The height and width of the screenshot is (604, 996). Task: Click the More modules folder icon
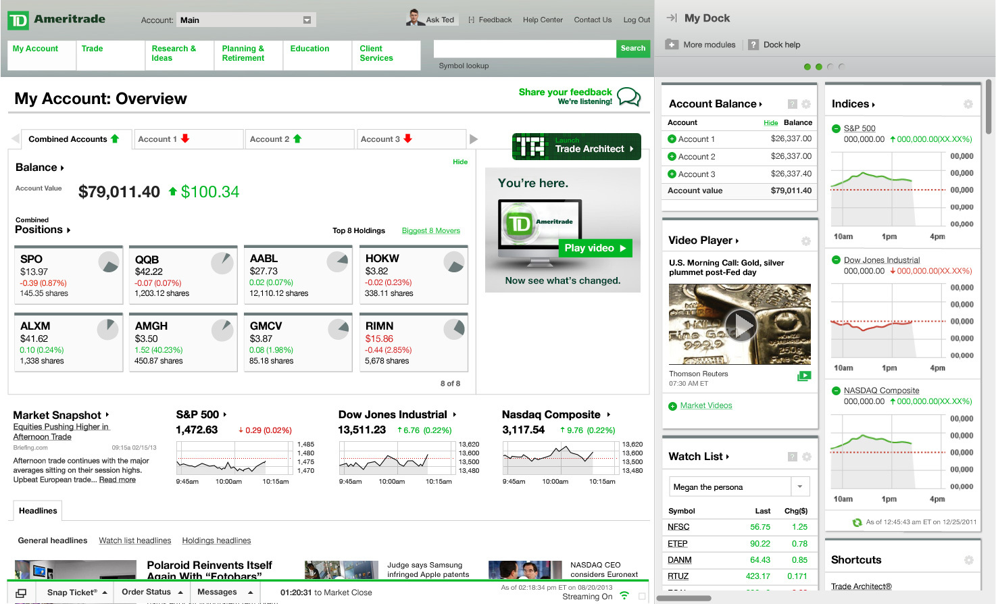(672, 45)
